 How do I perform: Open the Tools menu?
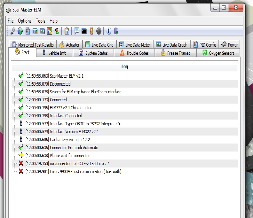pos(40,21)
